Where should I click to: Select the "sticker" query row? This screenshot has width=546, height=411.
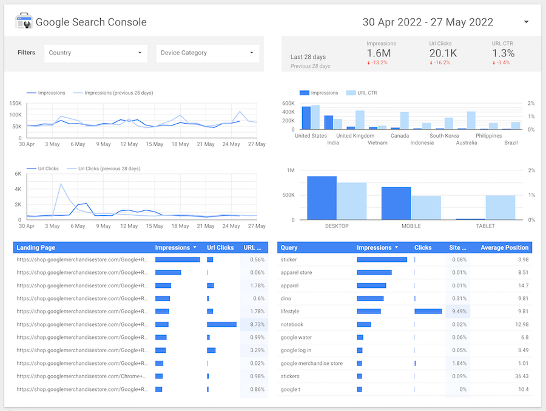pos(405,259)
